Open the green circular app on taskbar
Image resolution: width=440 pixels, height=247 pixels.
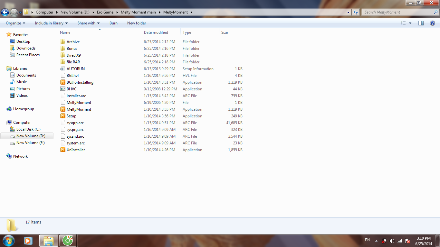click(68, 241)
